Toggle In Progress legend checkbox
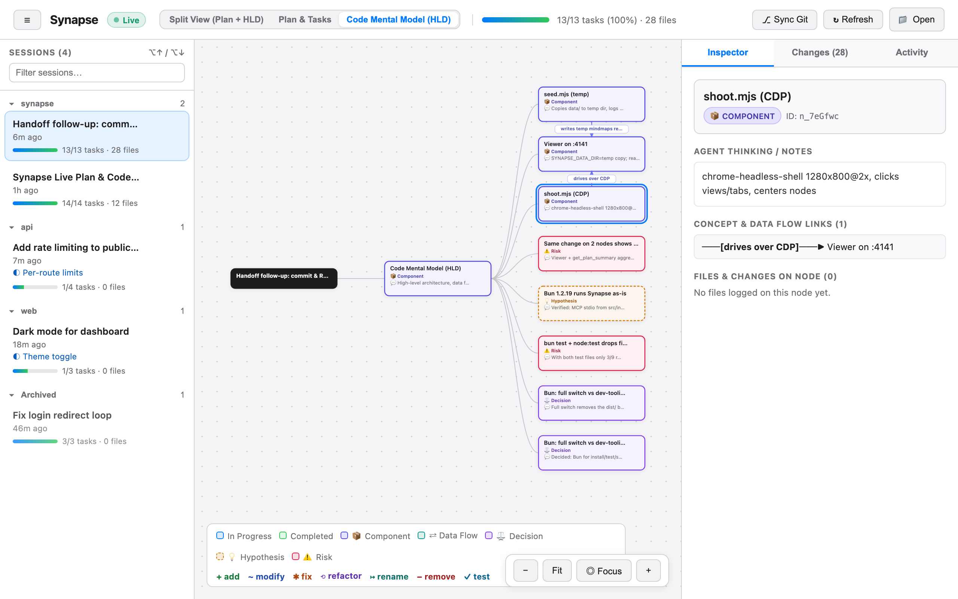958x599 pixels. [x=220, y=536]
